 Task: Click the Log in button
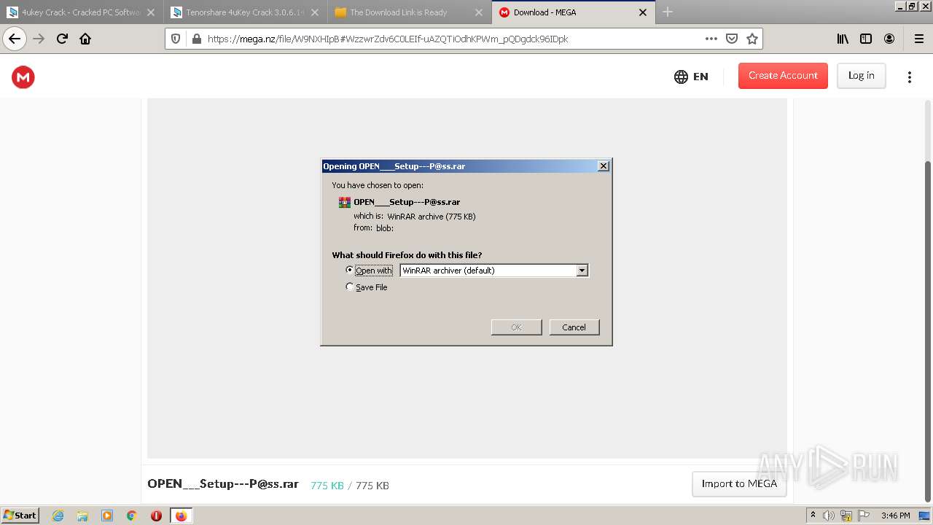861,76
